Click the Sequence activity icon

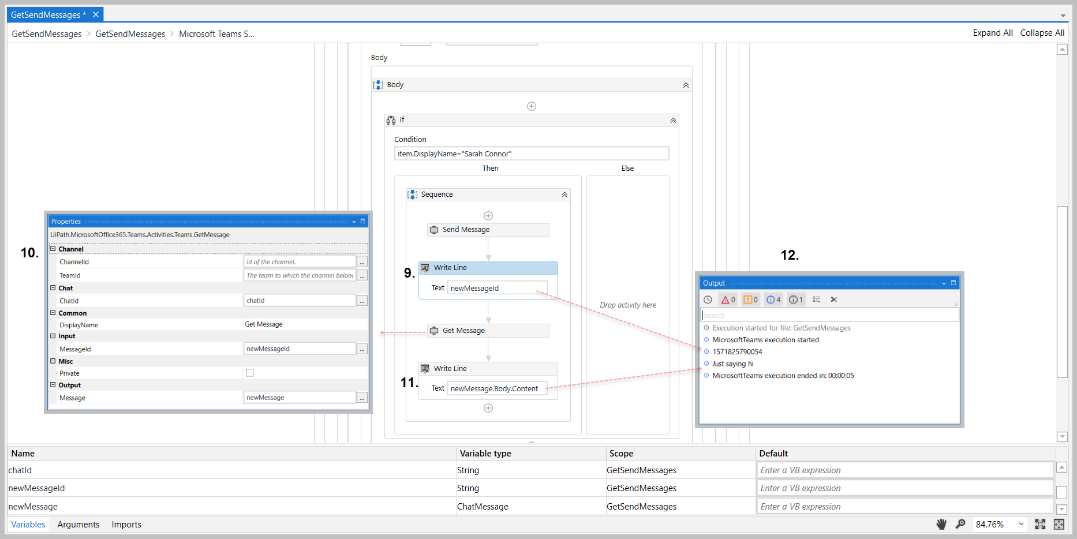[413, 194]
